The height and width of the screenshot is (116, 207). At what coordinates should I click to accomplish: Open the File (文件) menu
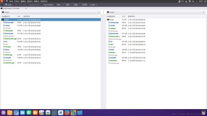click(x=17, y=1)
